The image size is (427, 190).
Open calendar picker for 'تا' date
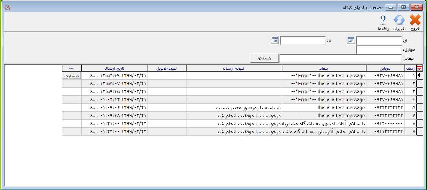pyautogui.click(x=275, y=40)
